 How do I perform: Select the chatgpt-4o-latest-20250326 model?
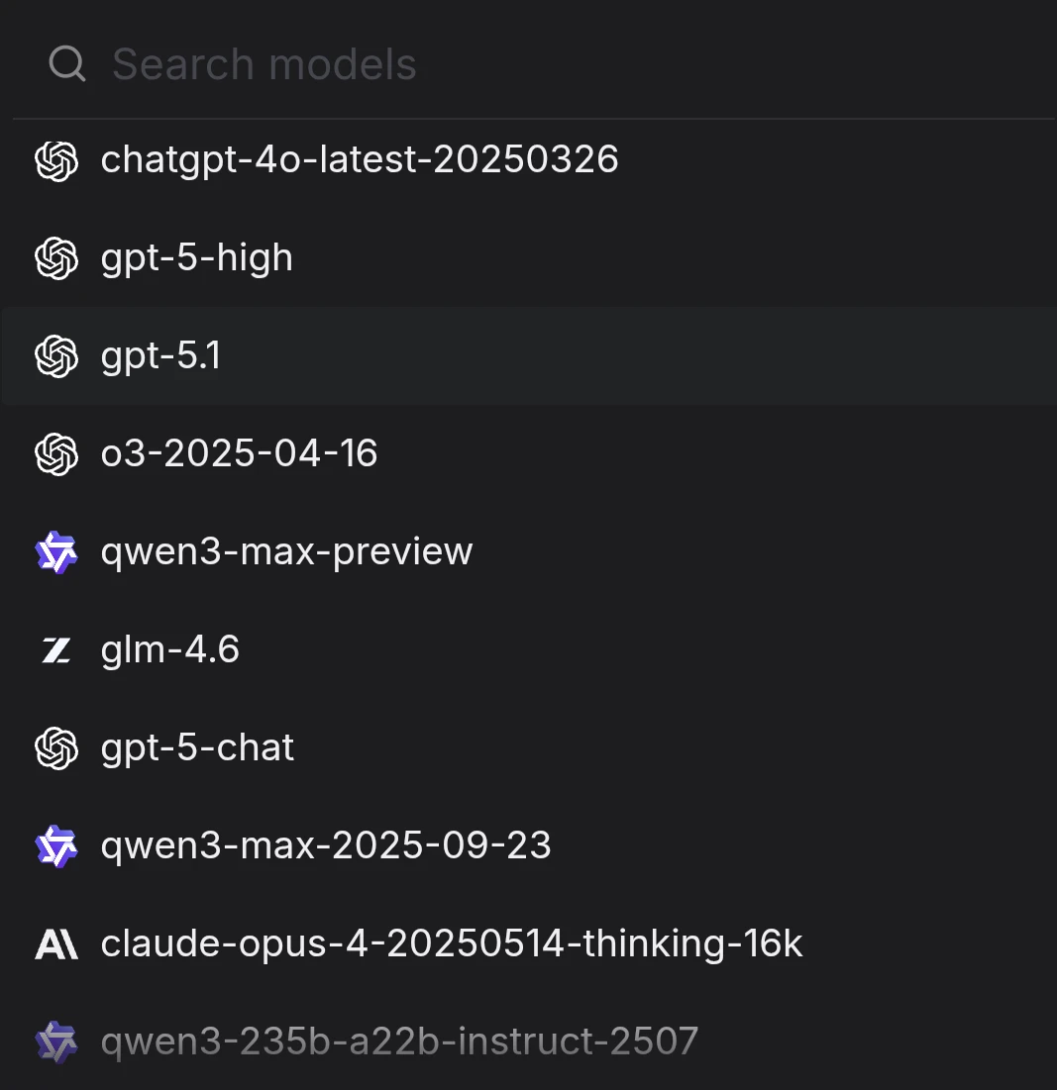click(x=360, y=160)
